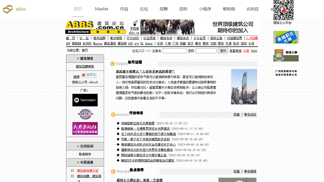Open the 伊朗田野出现生态度假屋 news article
The image size is (324, 182).
coord(138,123)
